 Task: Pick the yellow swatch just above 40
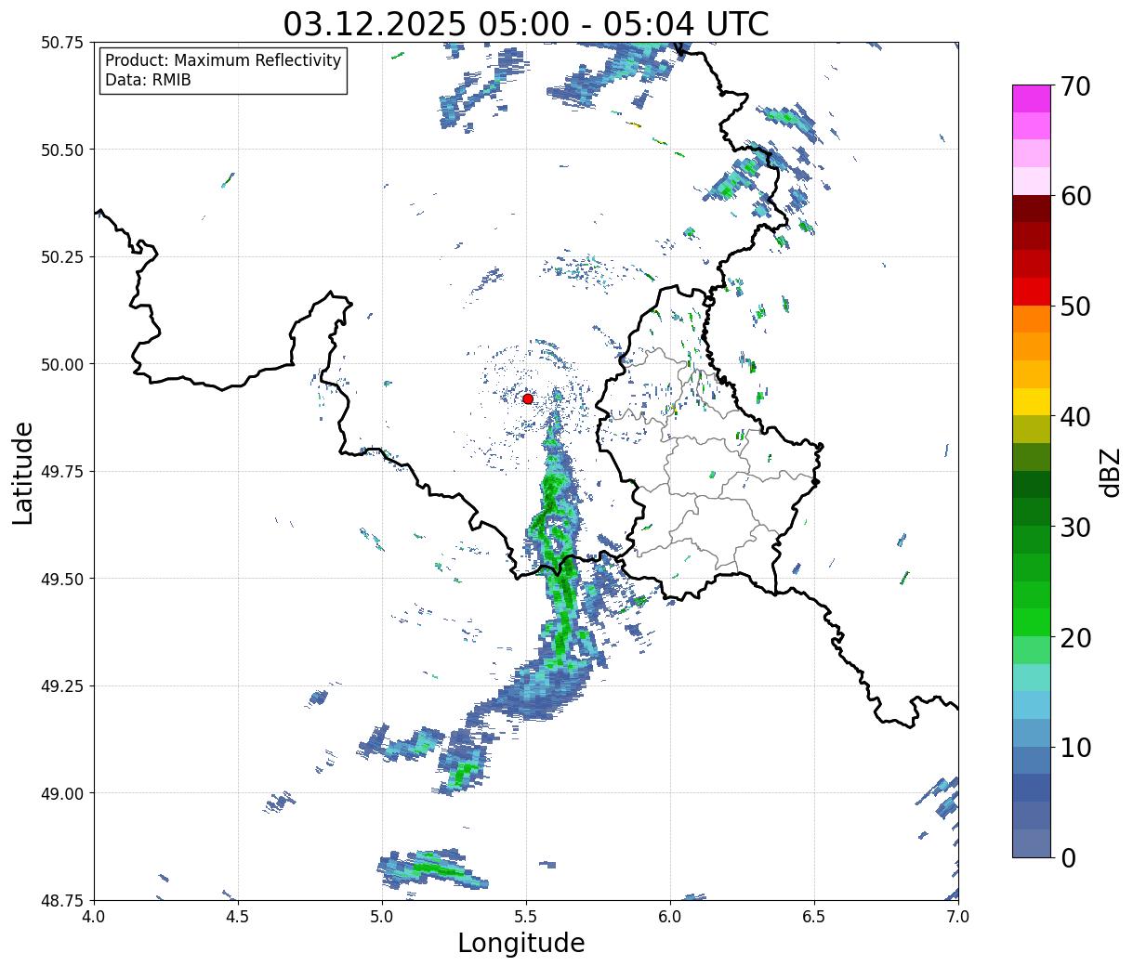(1032, 402)
